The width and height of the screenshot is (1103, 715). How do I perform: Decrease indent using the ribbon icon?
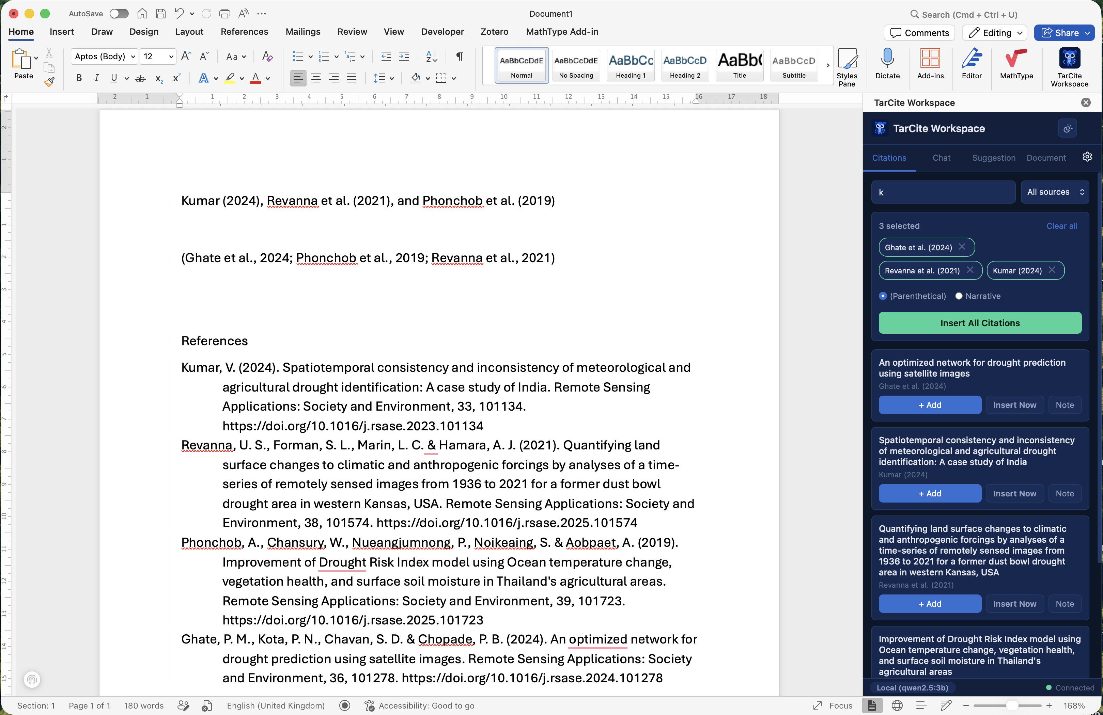click(386, 57)
